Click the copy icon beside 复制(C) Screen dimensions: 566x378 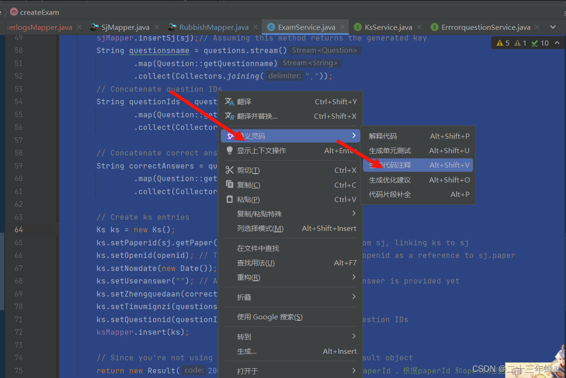[229, 185]
